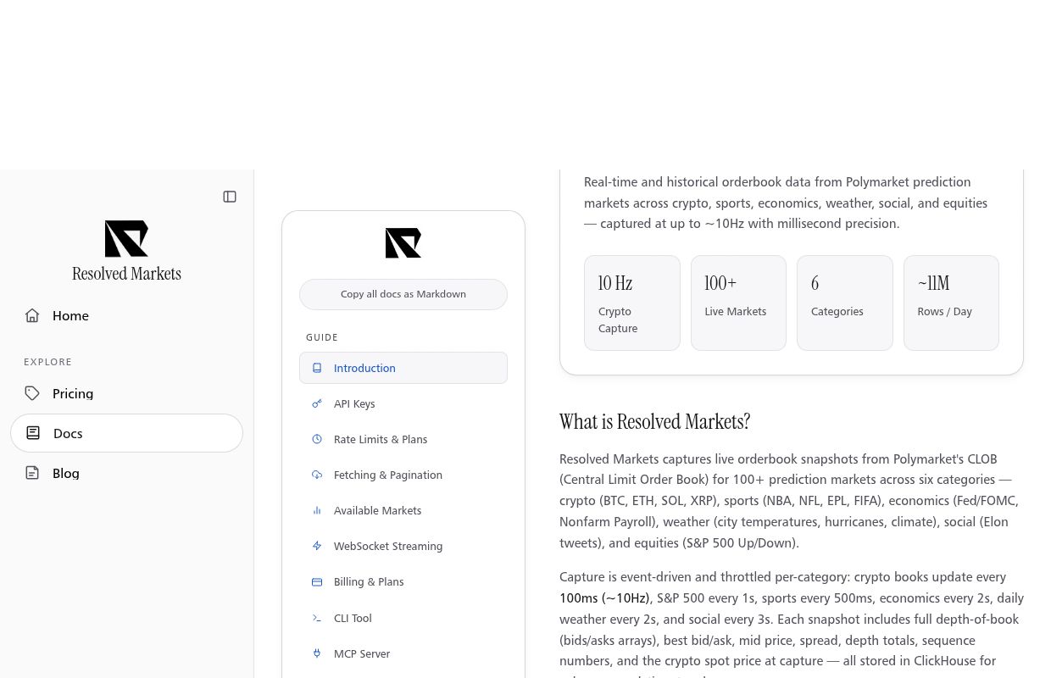This screenshot has width=1051, height=678.
Task: Open the CLI Tool guide
Action: click(x=403, y=618)
